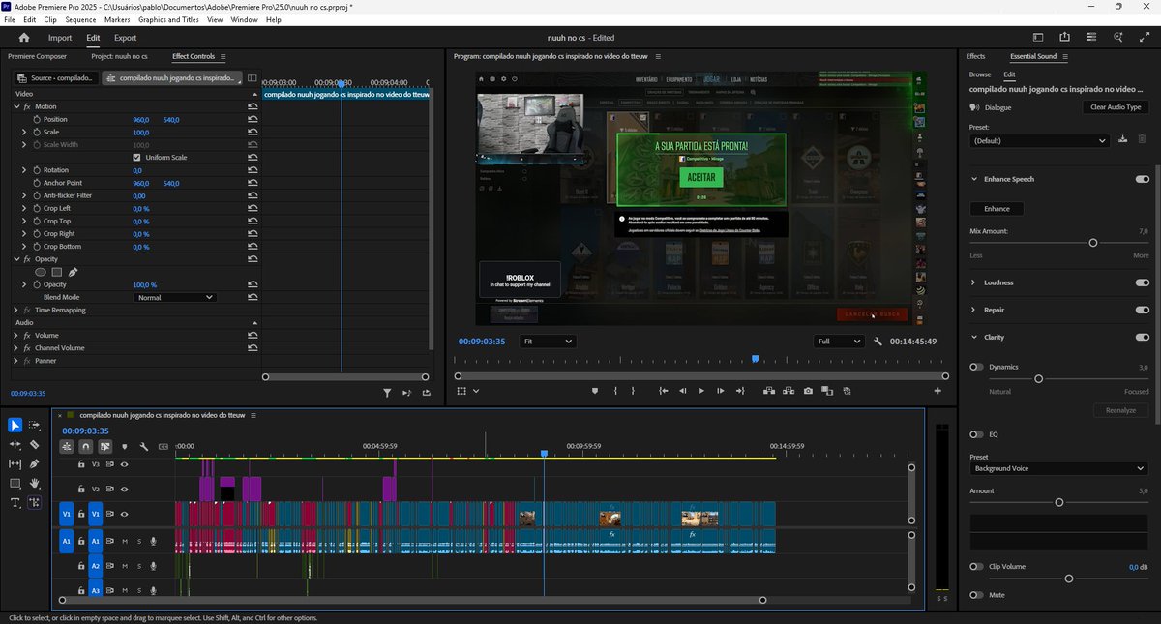Viewport: 1161px width, 624px height.
Task: Mute audio track A1
Action: point(125,541)
